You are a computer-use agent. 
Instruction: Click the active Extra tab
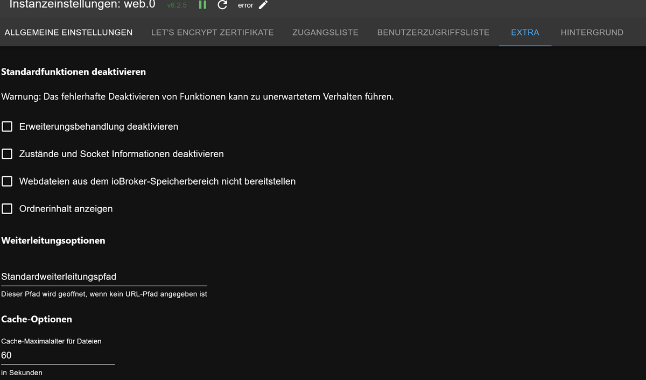pyautogui.click(x=525, y=32)
